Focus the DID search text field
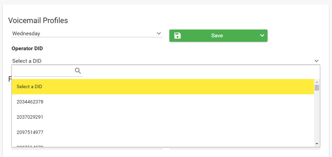This screenshot has height=157, width=332. click(x=44, y=71)
